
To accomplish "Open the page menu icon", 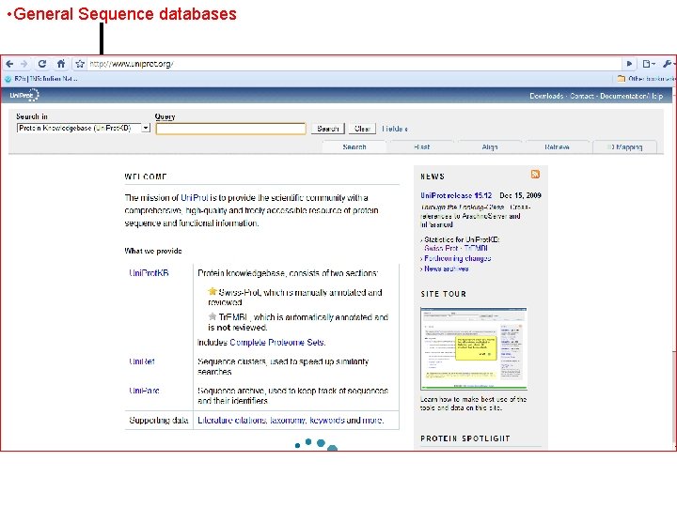I will pos(649,64).
